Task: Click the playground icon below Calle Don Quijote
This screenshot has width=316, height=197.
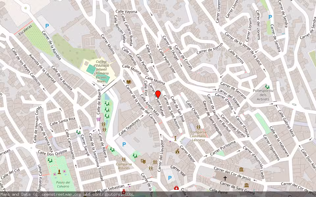Action: click(50, 161)
